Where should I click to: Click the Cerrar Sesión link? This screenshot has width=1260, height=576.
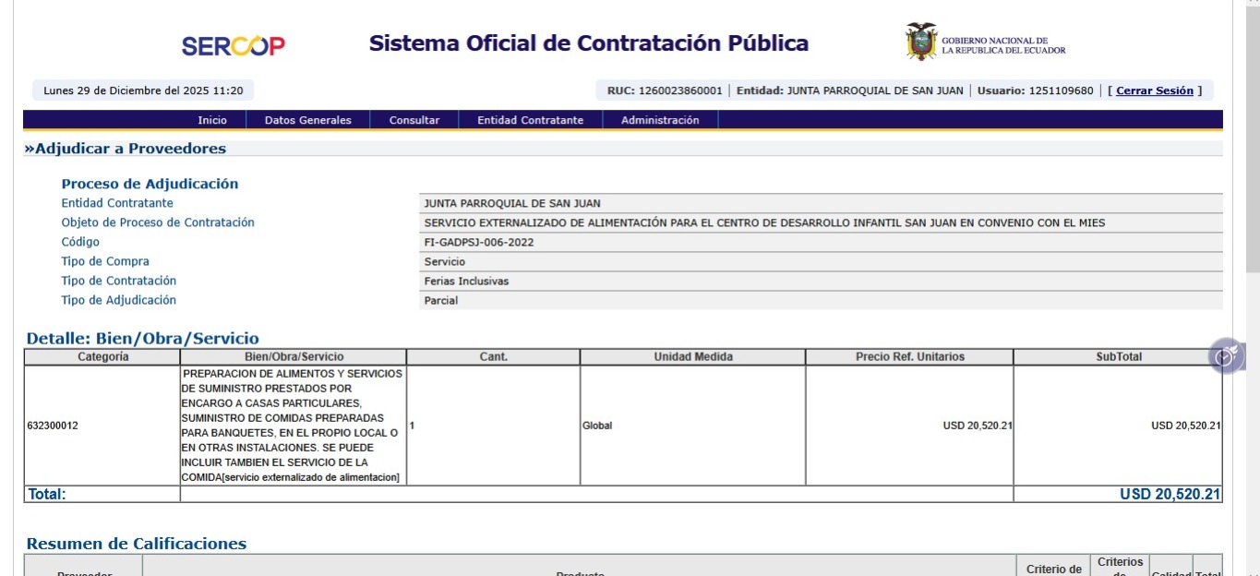pyautogui.click(x=1154, y=90)
